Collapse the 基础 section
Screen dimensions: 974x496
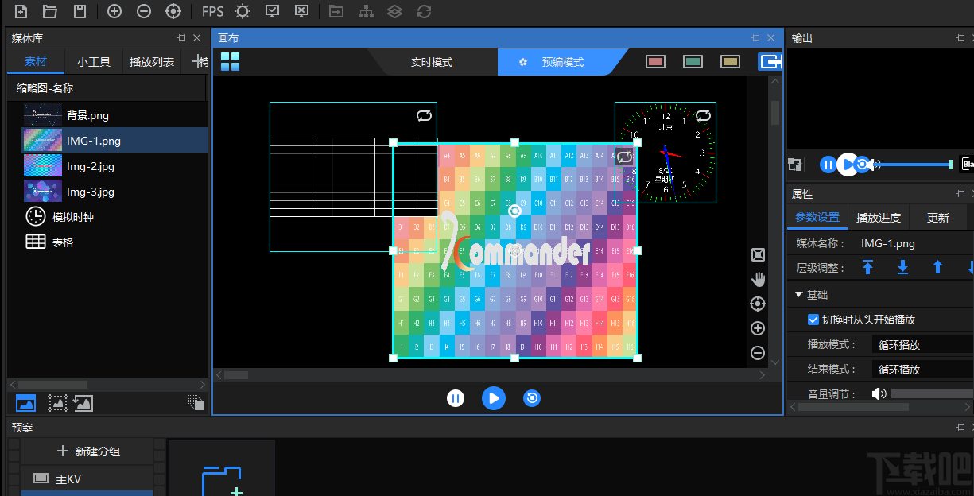point(799,295)
